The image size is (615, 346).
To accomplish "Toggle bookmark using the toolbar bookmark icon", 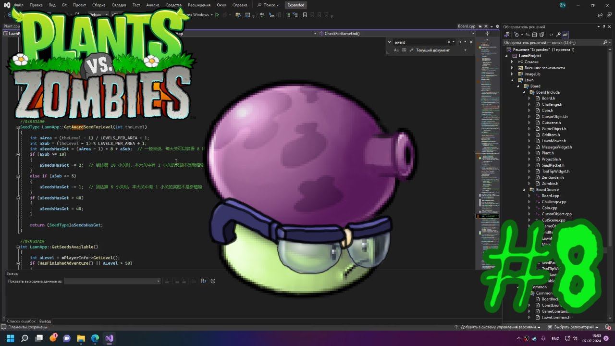I will (305, 15).
